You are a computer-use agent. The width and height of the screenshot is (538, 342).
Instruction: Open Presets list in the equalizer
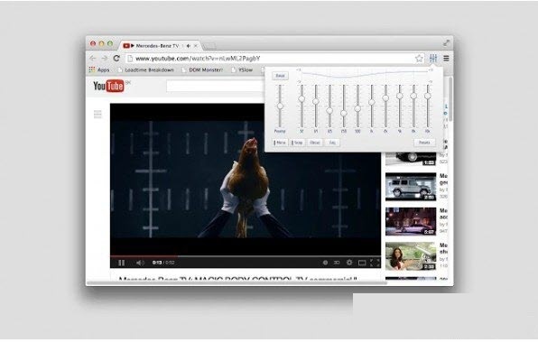[424, 143]
